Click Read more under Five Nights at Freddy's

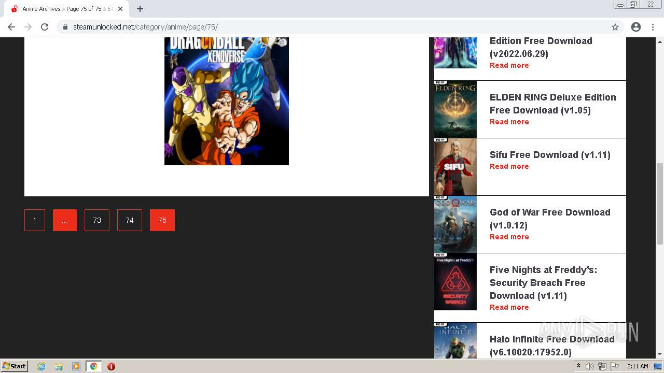pyautogui.click(x=509, y=307)
